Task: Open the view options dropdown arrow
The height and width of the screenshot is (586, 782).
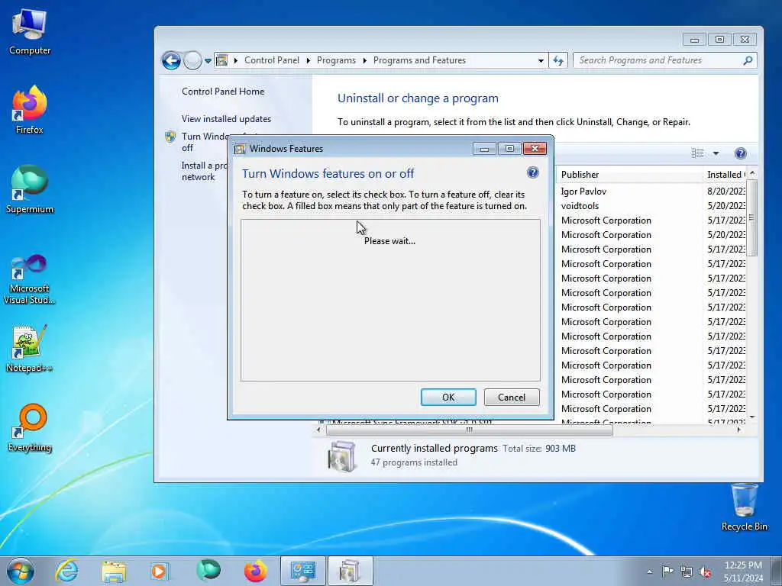Action: pos(716,153)
